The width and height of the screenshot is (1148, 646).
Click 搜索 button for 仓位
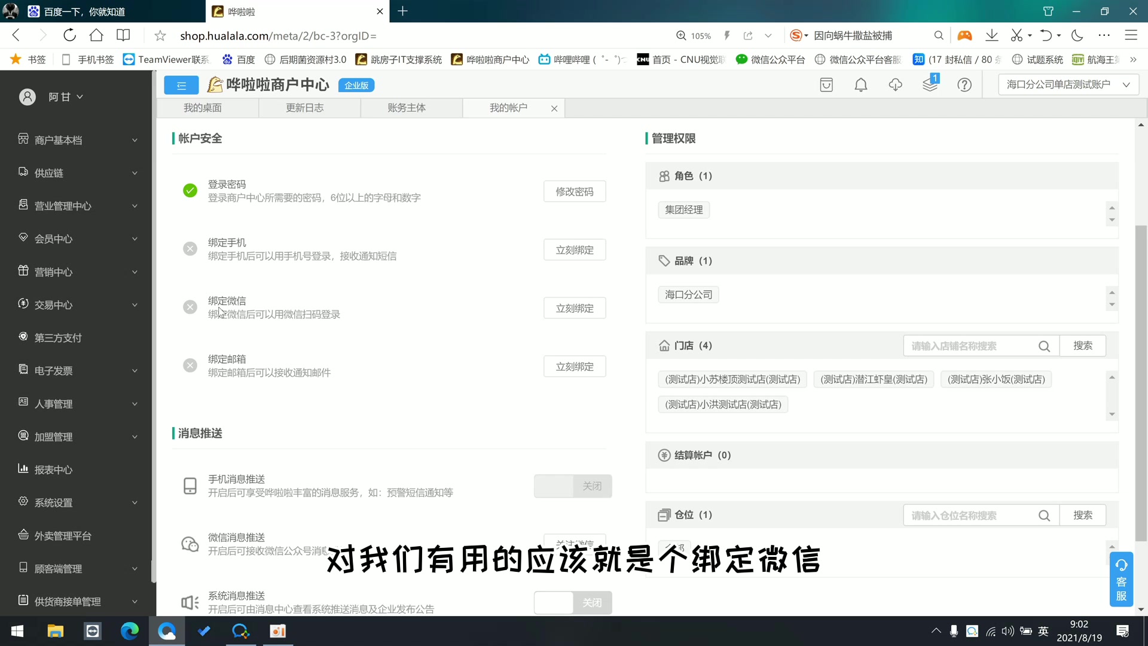1083,515
